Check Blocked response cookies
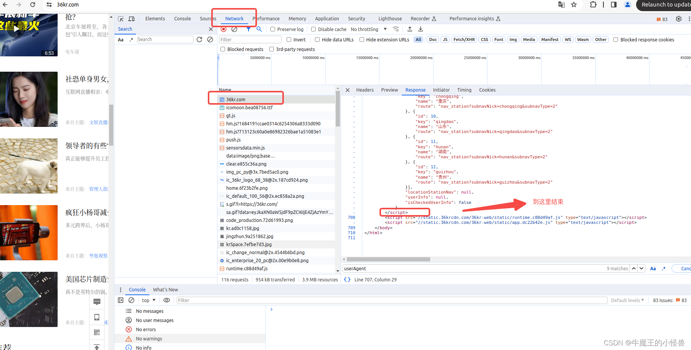 (616, 39)
